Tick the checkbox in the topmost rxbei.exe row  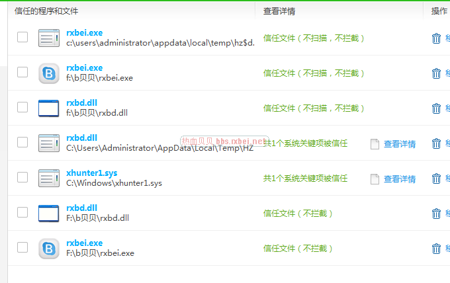point(22,37)
